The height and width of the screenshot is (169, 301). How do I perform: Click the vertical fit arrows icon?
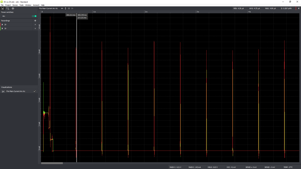coord(65,8)
